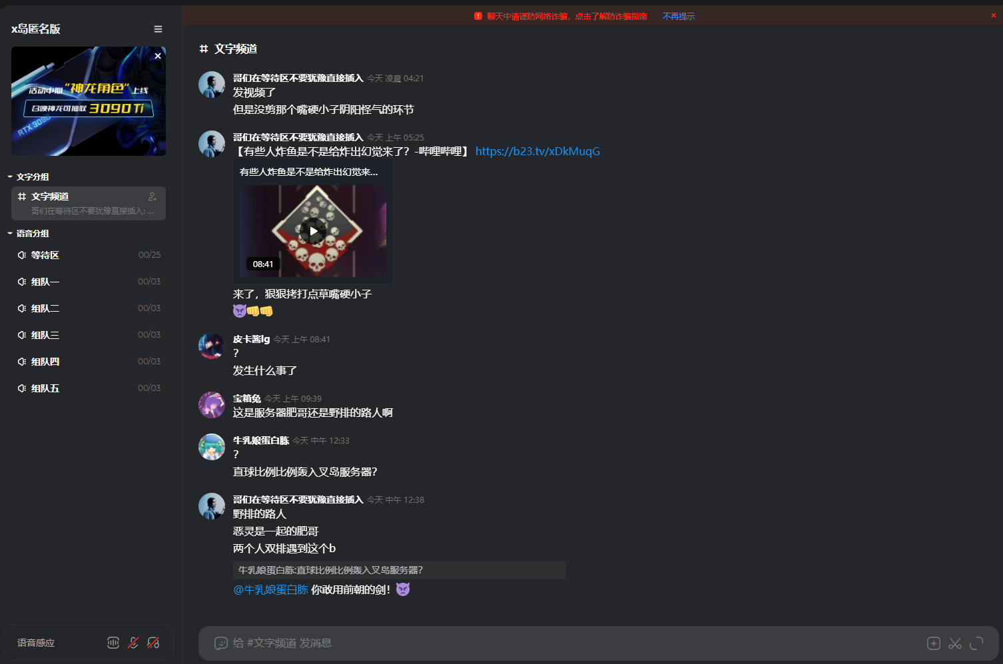Viewport: 1003px width, 664px height.
Task: Open the b23.tv video link
Action: click(x=537, y=151)
